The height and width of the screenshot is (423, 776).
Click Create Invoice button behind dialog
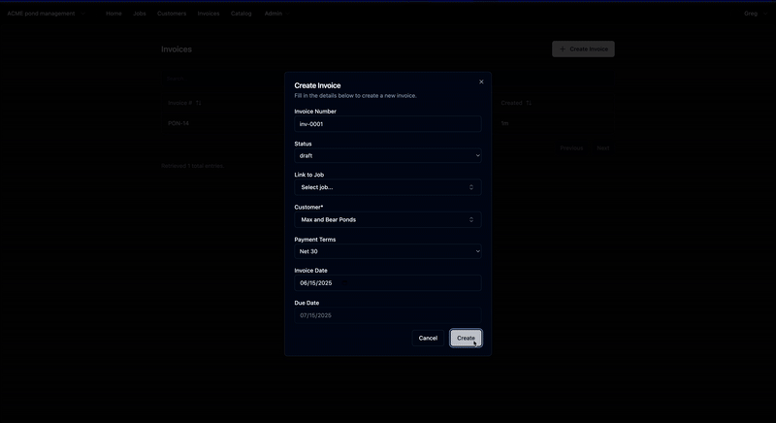click(x=583, y=49)
